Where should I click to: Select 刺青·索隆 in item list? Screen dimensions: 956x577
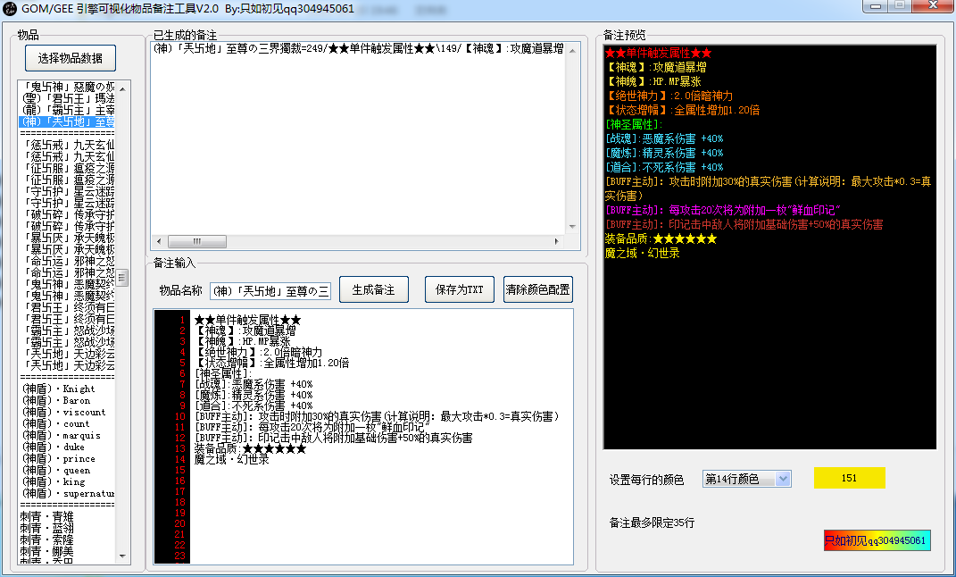[x=46, y=539]
